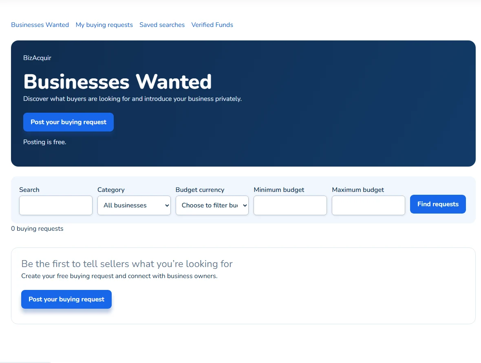The height and width of the screenshot is (363, 481).
Task: Click Post your buying request in empty-state card
Action: coord(66,299)
